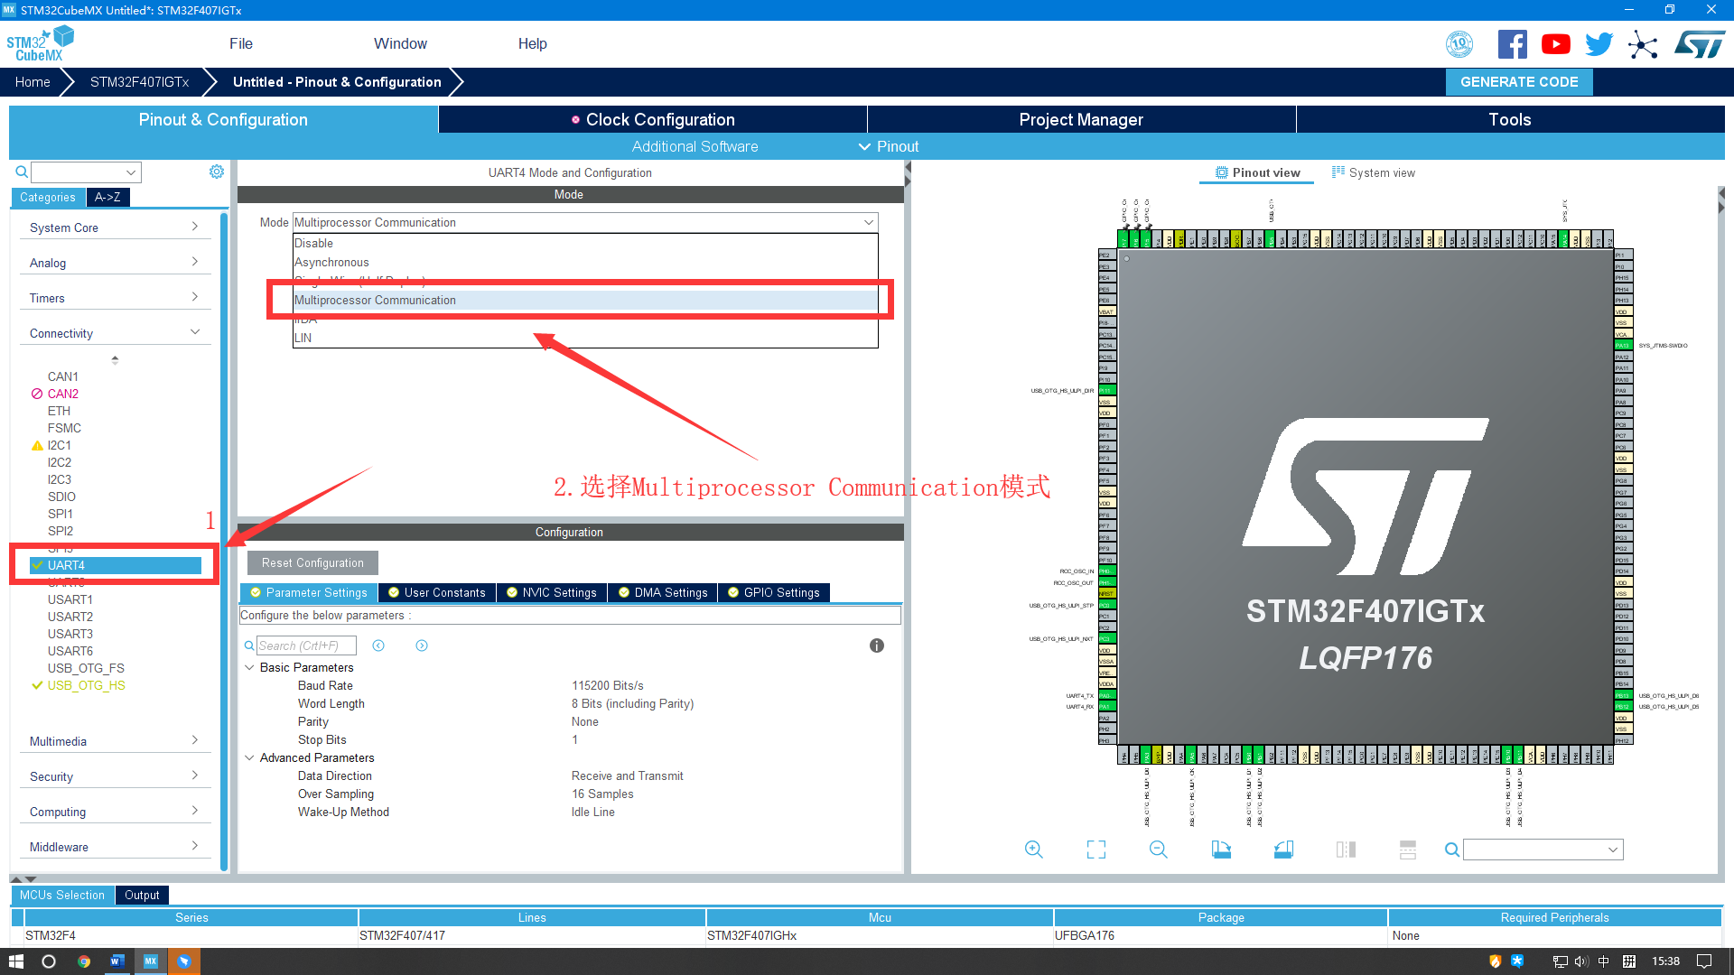Click the parameter search input field
The height and width of the screenshot is (975, 1734).
305,645
